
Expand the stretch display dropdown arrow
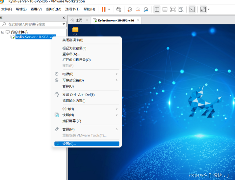click(208, 9)
